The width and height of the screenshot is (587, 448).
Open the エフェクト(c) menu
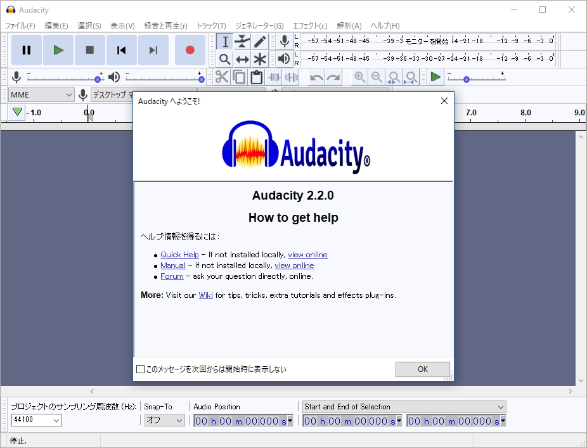pyautogui.click(x=309, y=26)
